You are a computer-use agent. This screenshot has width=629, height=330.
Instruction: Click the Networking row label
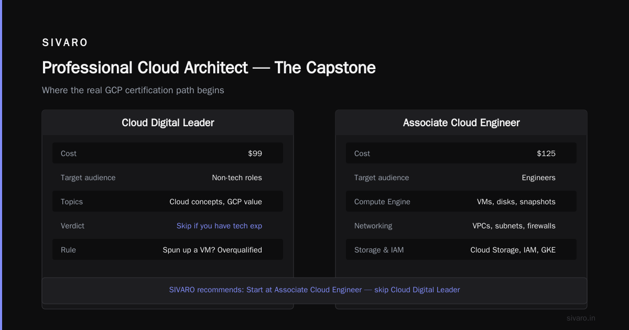[373, 226]
